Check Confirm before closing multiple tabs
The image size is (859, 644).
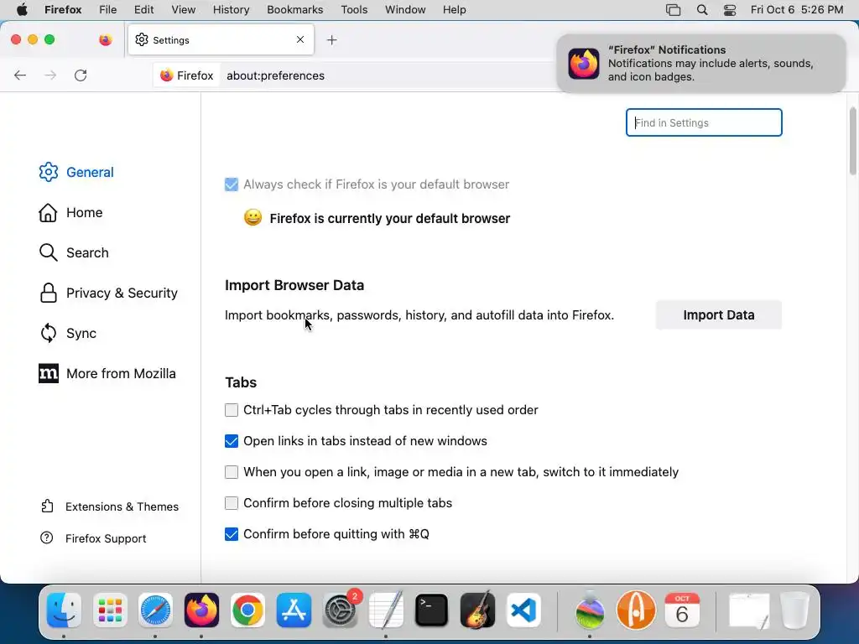[x=232, y=503]
